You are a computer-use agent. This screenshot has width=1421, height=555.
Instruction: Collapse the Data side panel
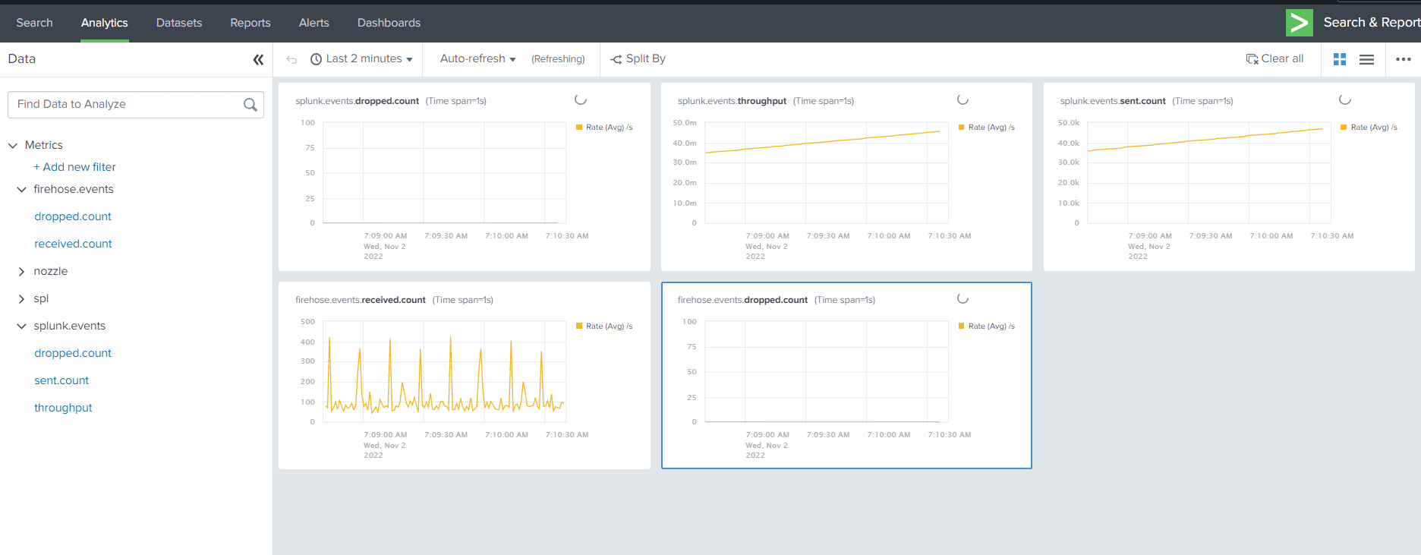(258, 59)
